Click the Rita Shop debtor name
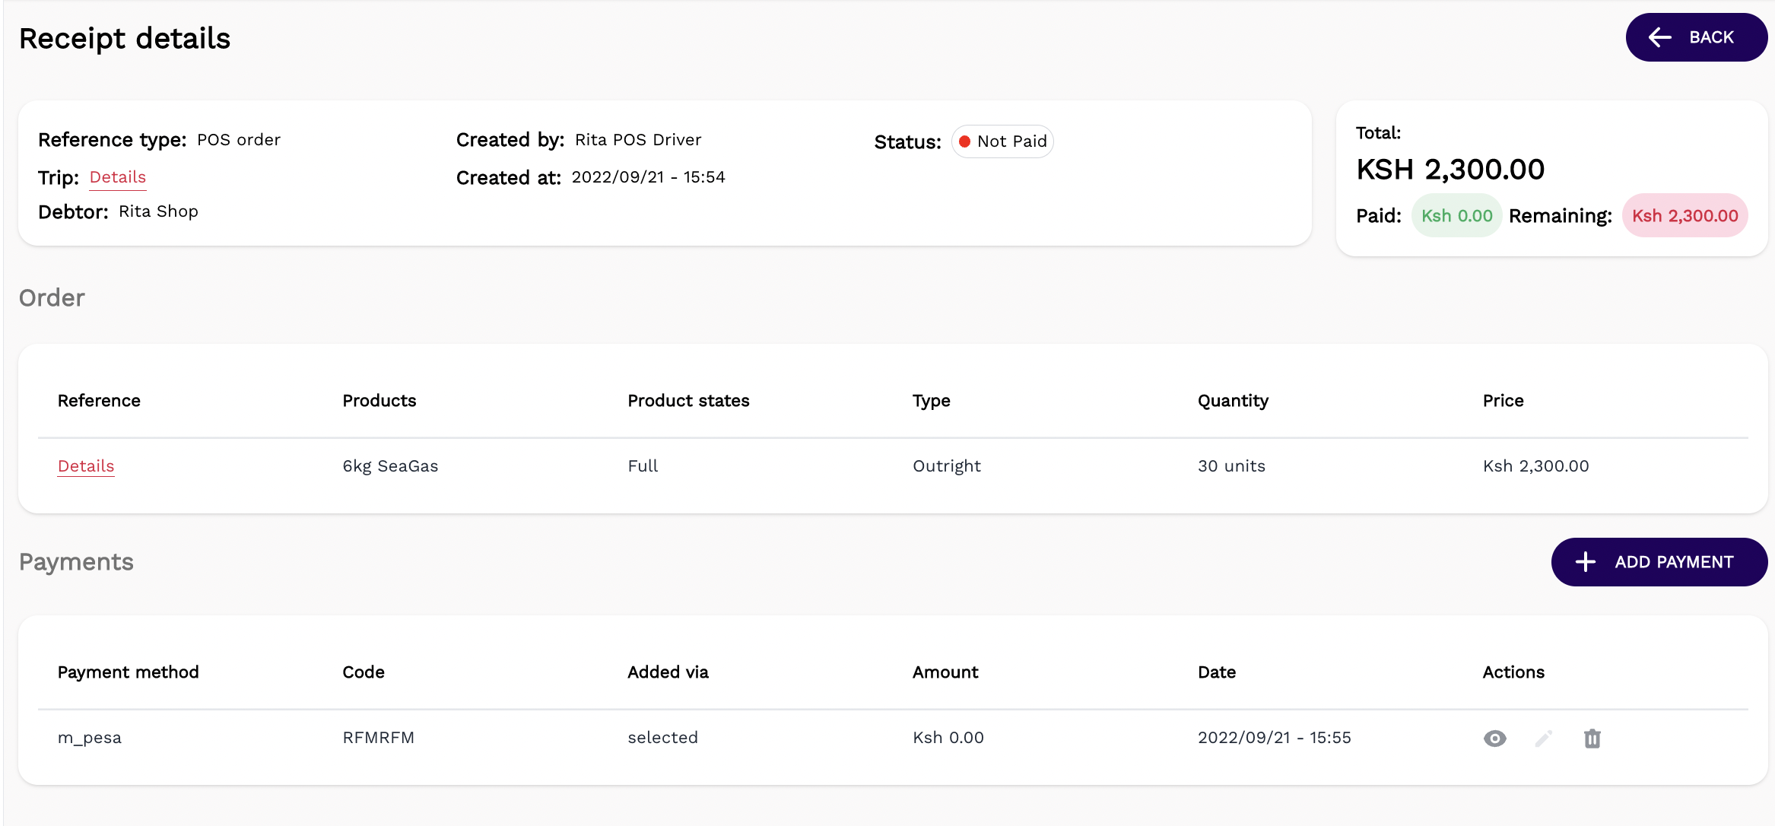The height and width of the screenshot is (826, 1775). (x=158, y=211)
